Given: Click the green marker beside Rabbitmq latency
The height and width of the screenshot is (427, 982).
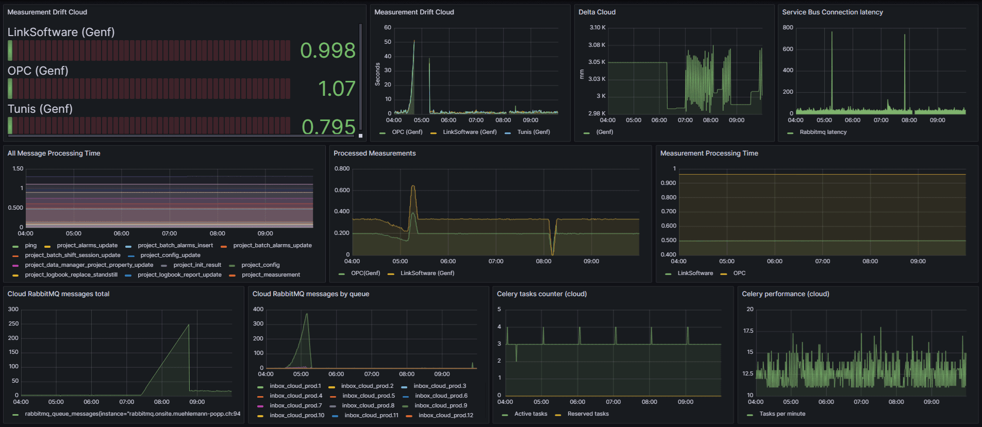Looking at the screenshot, I should pos(790,133).
